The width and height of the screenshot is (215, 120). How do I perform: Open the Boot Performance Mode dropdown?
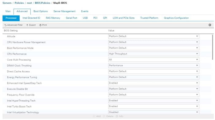click(x=154, y=48)
